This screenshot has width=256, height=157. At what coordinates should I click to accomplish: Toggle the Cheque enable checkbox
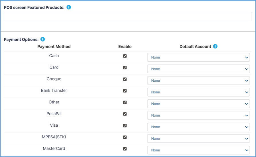125,79
